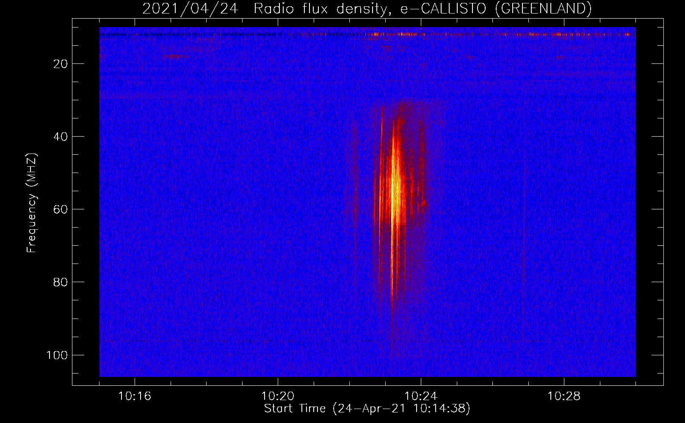Select the '80' frequency tick label
This screenshot has width=685, height=423.
pyautogui.click(x=61, y=282)
